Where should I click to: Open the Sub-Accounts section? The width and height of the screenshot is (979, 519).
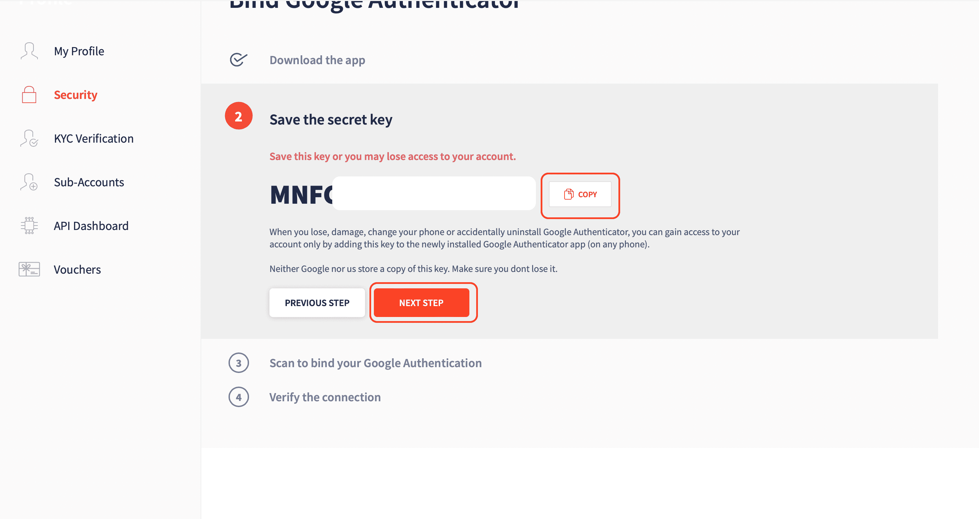click(89, 182)
